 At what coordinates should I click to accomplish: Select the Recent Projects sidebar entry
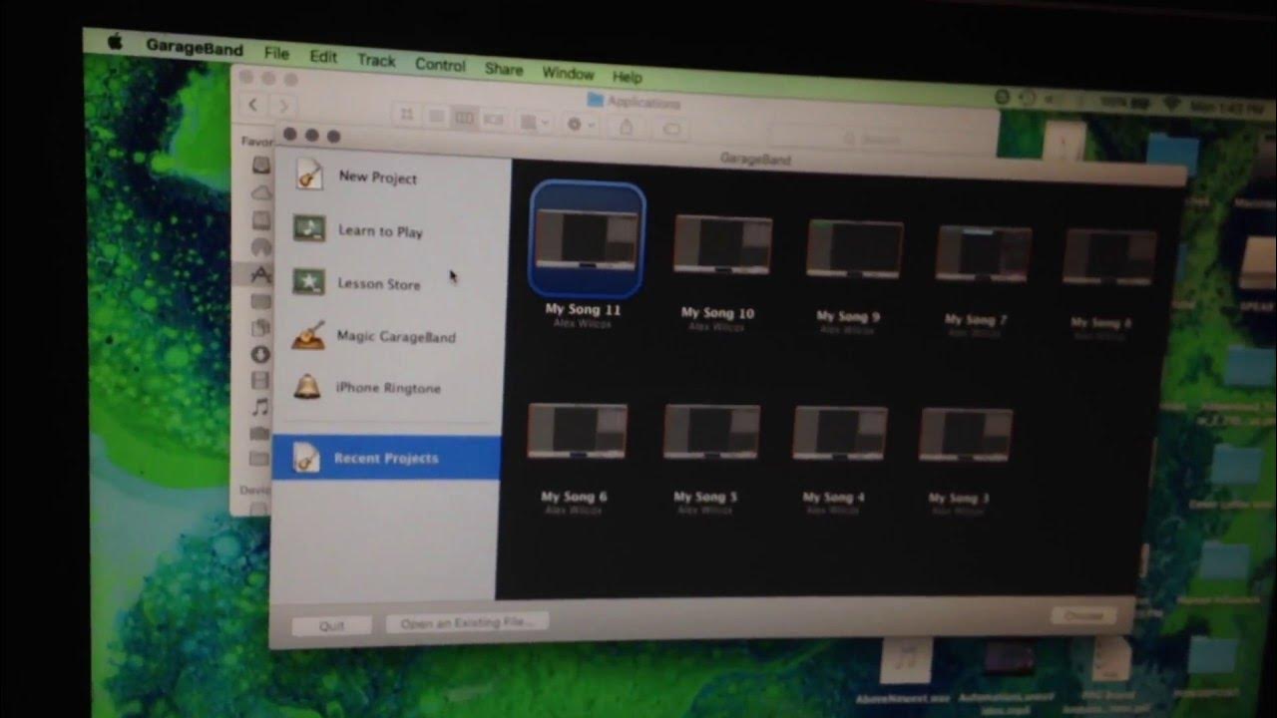pyautogui.click(x=385, y=458)
